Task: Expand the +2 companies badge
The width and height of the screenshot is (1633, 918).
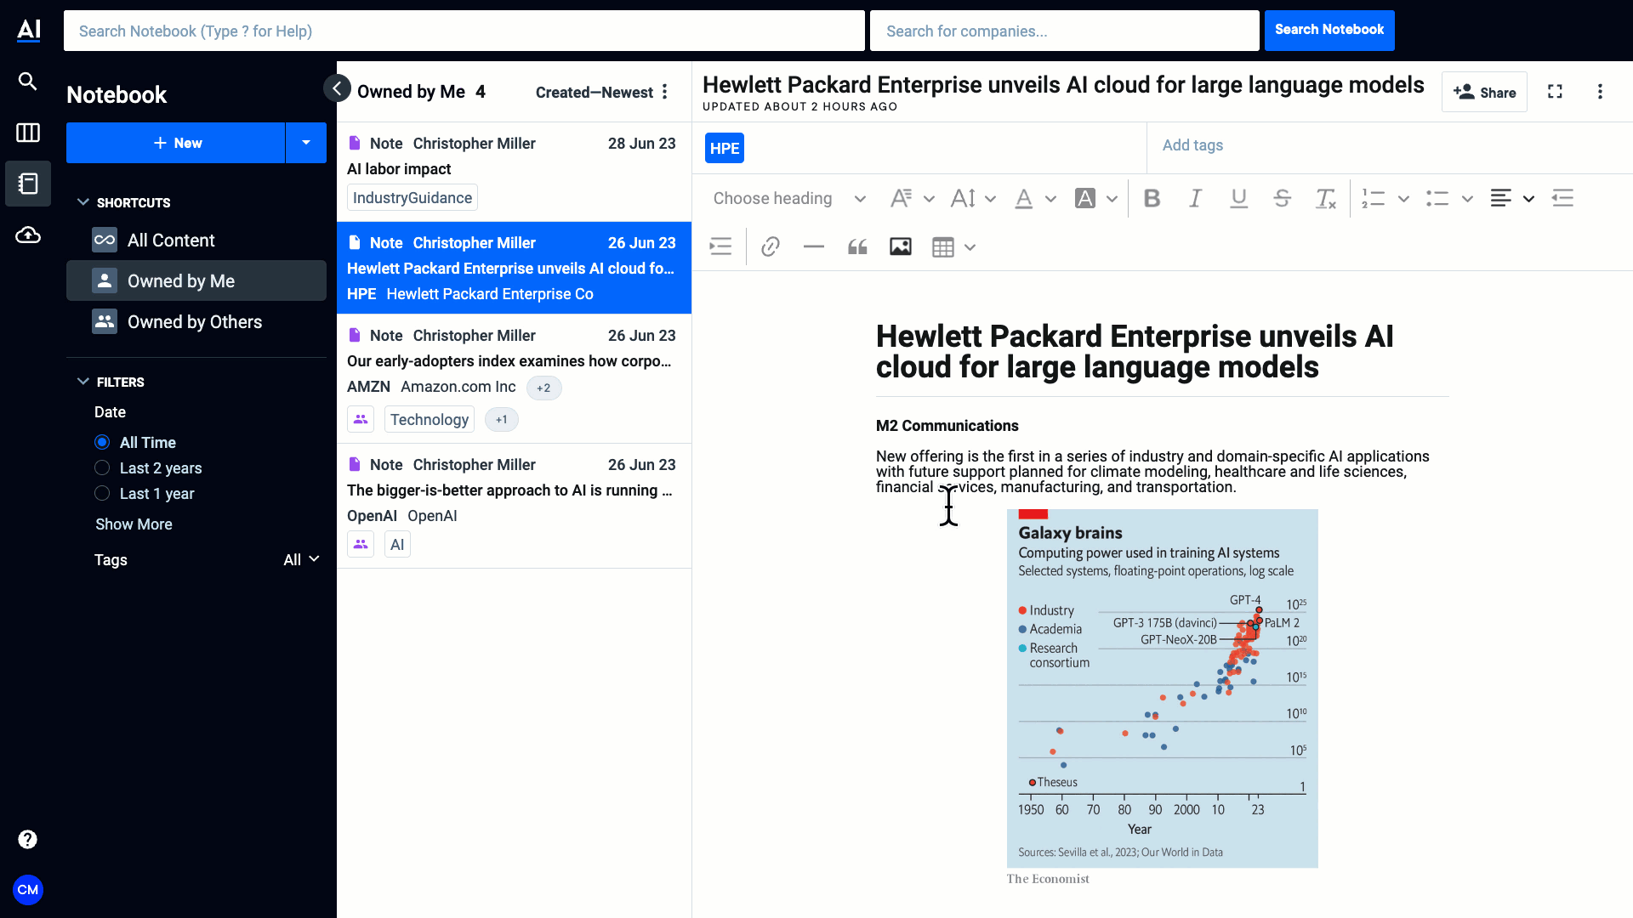Action: point(543,388)
